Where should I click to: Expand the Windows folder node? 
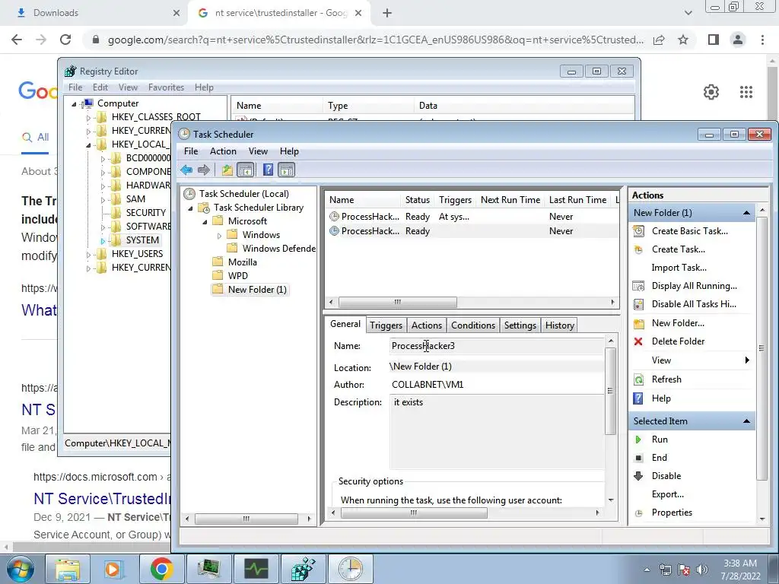pyautogui.click(x=219, y=236)
